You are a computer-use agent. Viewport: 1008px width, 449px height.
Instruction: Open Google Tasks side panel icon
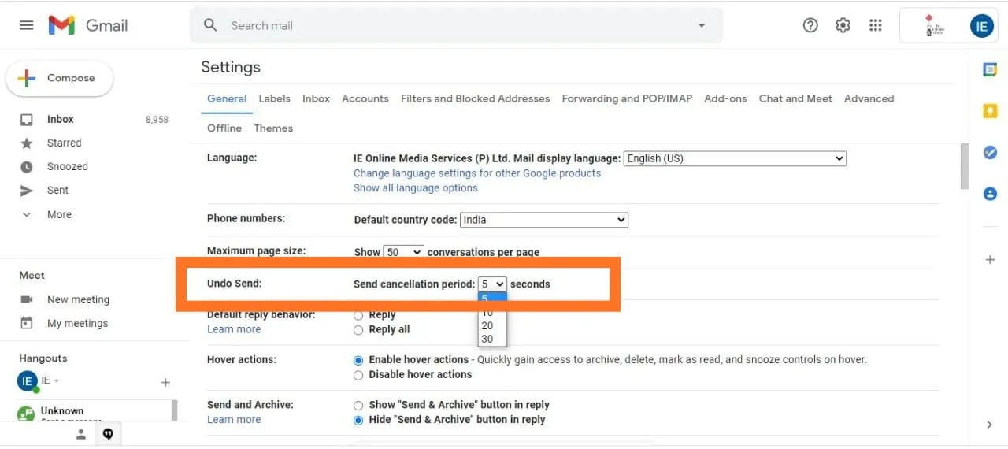click(x=990, y=152)
